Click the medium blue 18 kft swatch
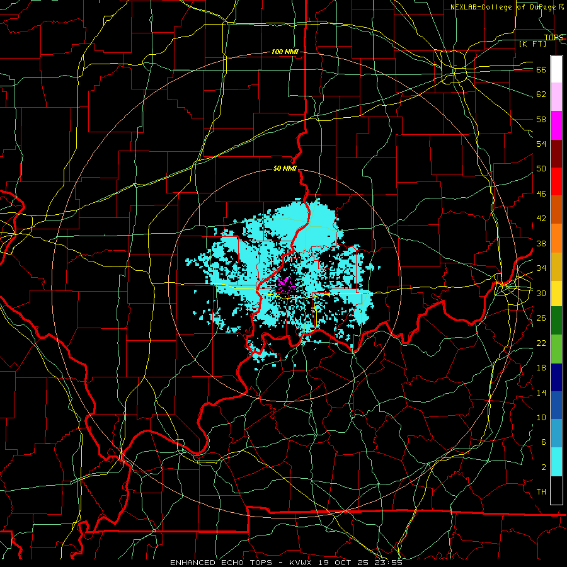567x567 pixels. pos(556,405)
